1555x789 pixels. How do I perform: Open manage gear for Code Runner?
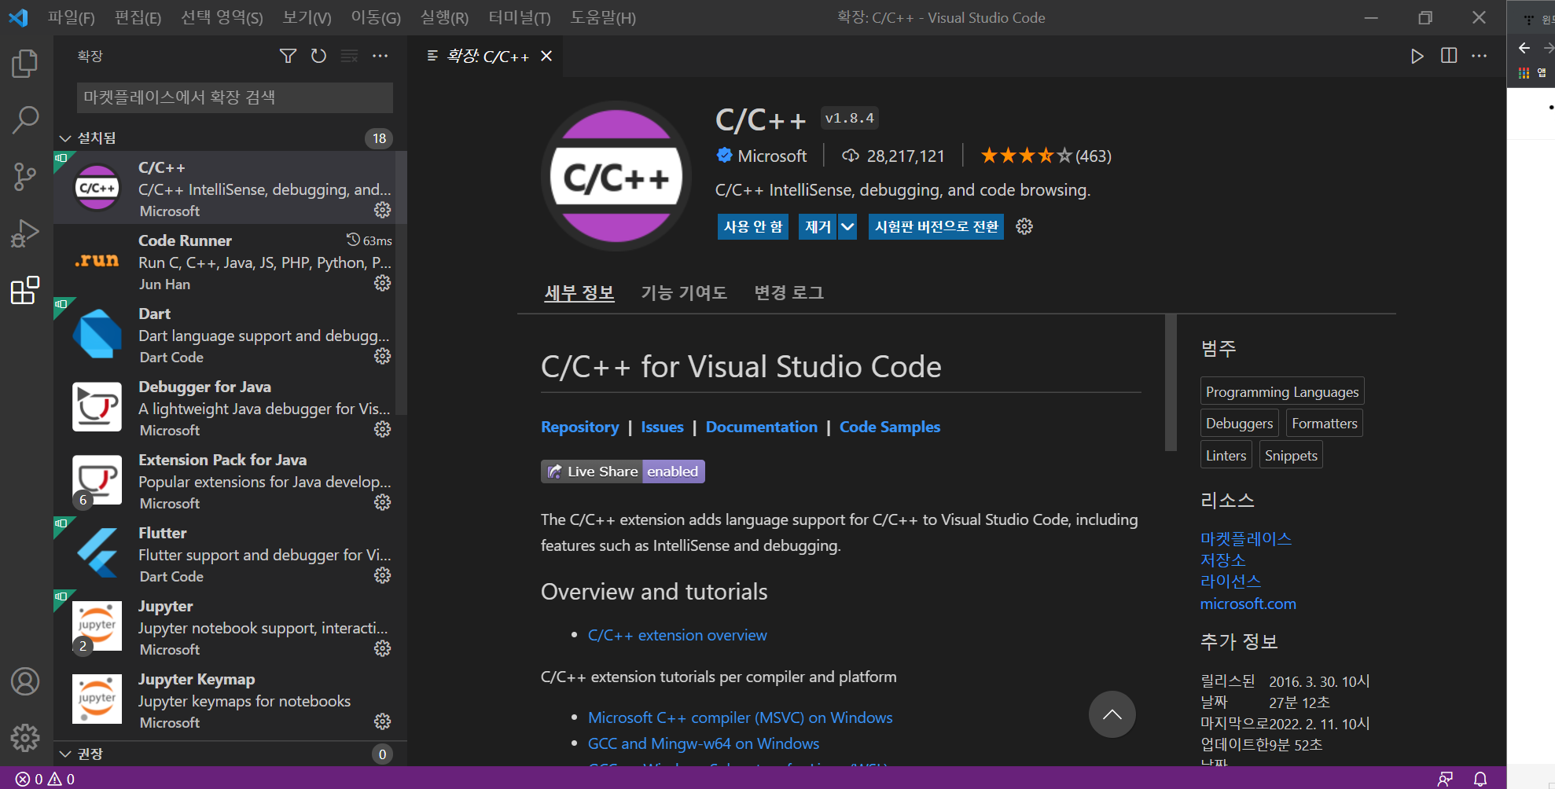382,283
